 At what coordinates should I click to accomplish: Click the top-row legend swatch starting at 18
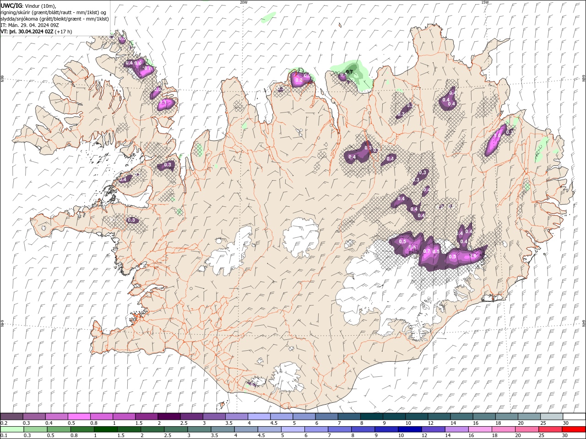pyautogui.click(x=506, y=417)
